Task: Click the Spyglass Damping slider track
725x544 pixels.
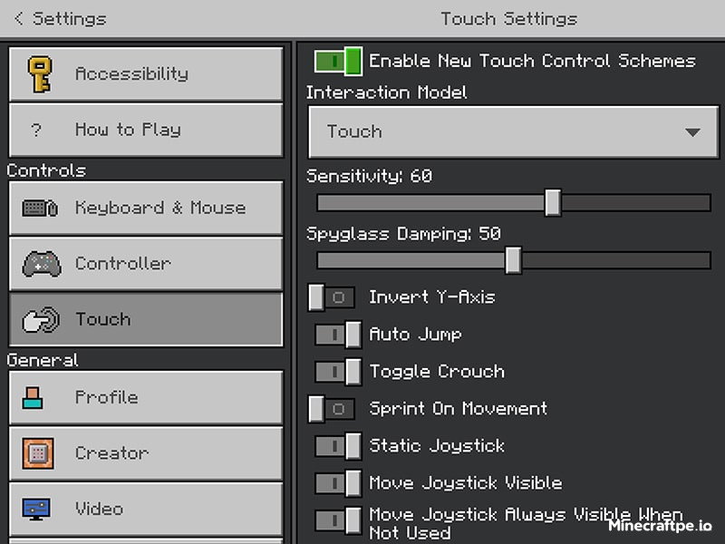Action: click(x=616, y=261)
